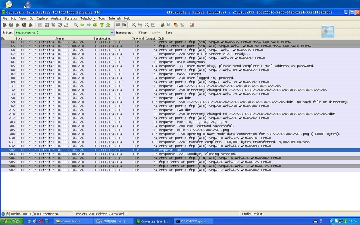Toggle auto scroll in live capture
This screenshot has width=360, height=225.
(x=124, y=25)
